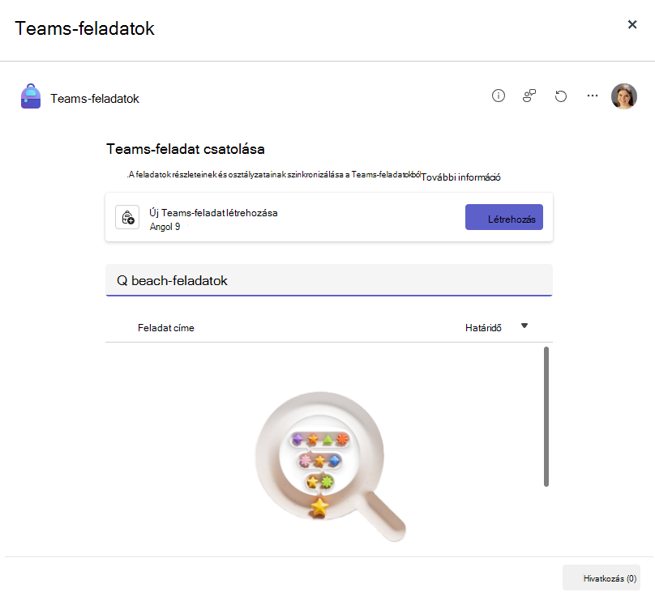Click the Határidő column header
Screen dimensions: 655x605
pyautogui.click(x=483, y=328)
